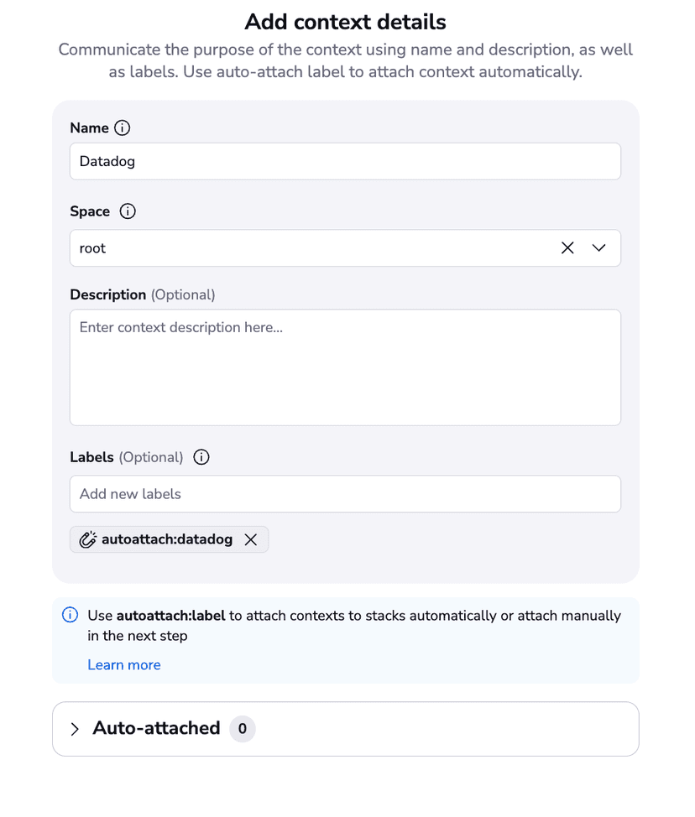
Task: Focus the context description text area
Action: tap(345, 367)
